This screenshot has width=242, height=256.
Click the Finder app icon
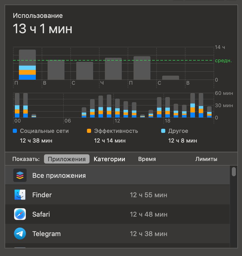[x=20, y=195]
